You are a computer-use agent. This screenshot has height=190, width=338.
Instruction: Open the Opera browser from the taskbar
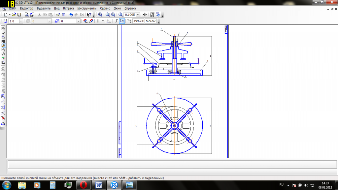[84, 185]
